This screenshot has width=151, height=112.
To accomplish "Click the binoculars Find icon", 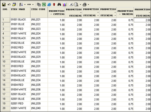I will tap(59, 4).
